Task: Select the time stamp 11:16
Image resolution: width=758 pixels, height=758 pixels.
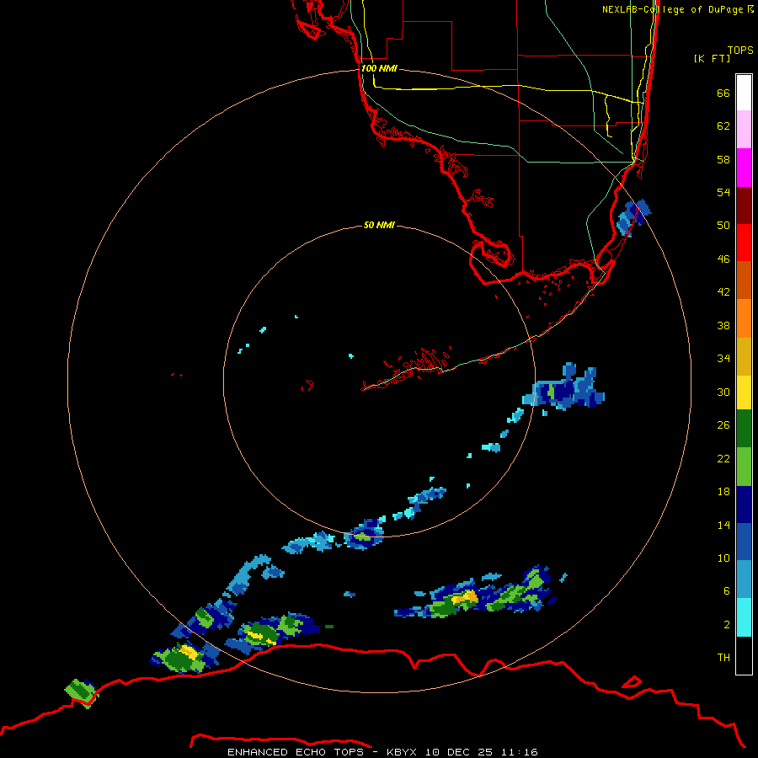Action: point(519,752)
